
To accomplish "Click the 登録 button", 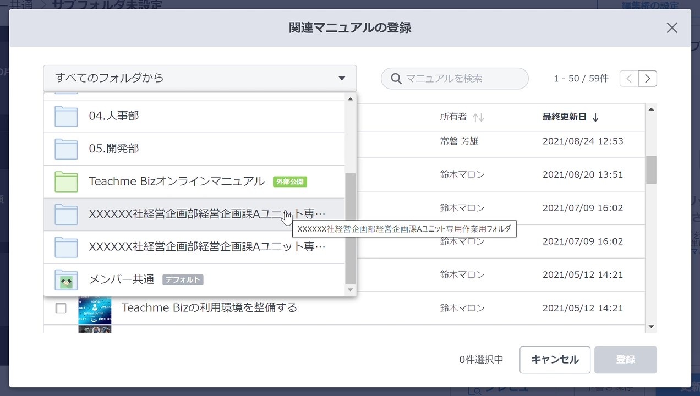I will point(625,360).
